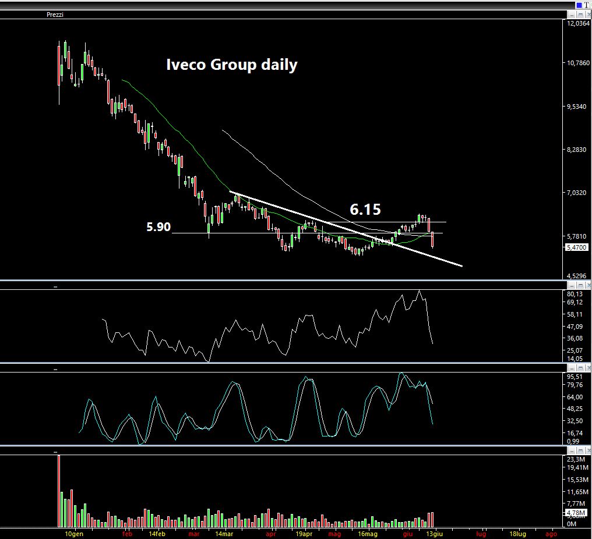Screen dimensions: 592x539
Task: Select the 'Iveco Group daily' chart title
Action: (232, 65)
